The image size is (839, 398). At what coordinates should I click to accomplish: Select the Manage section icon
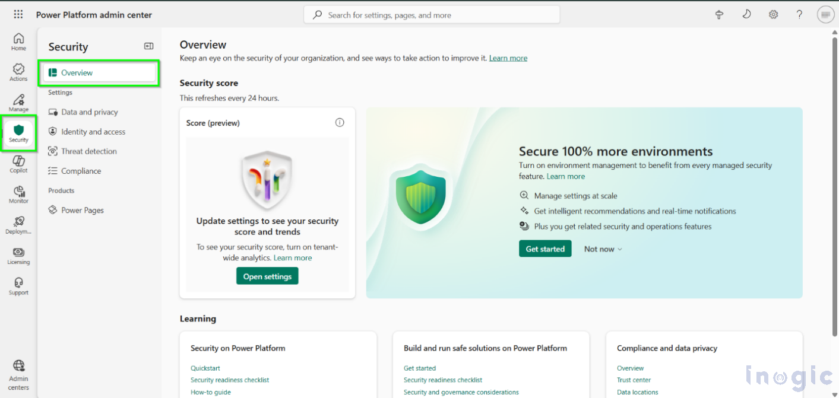click(18, 102)
